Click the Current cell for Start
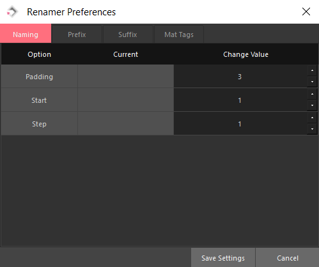 (x=126, y=100)
